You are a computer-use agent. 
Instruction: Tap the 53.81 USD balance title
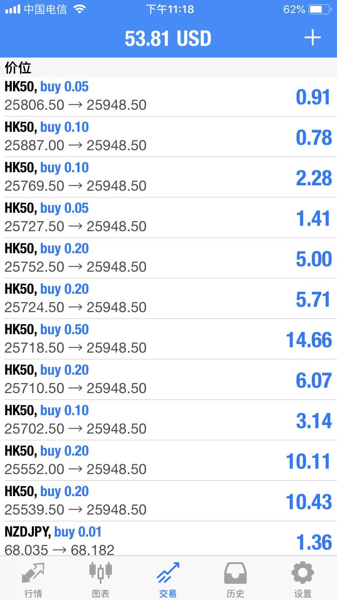click(168, 39)
